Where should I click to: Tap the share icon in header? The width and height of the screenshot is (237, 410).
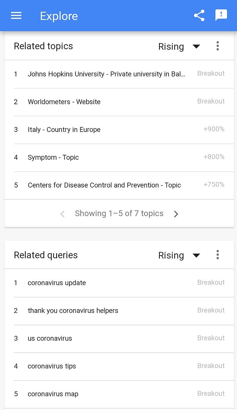(199, 16)
